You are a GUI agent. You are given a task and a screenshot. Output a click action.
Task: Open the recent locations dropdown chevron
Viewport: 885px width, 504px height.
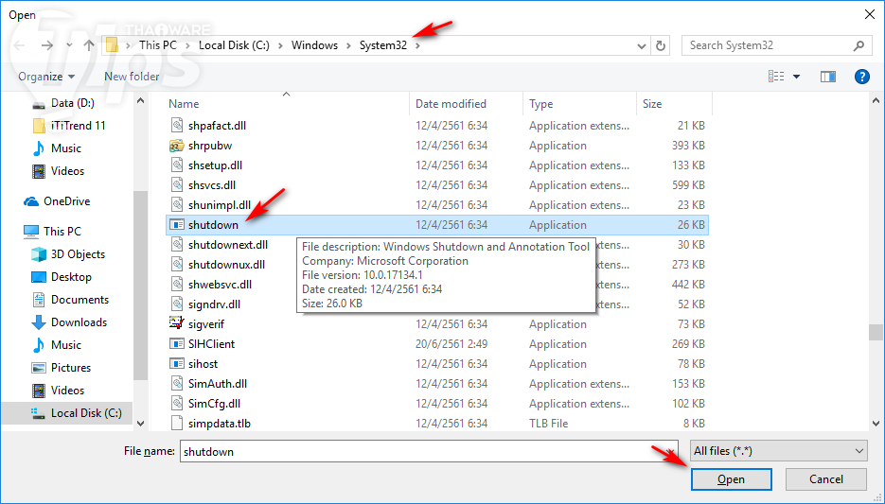click(x=69, y=45)
